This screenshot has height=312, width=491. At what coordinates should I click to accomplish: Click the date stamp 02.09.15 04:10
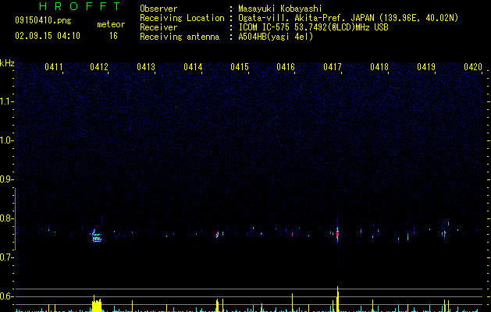tap(48, 36)
